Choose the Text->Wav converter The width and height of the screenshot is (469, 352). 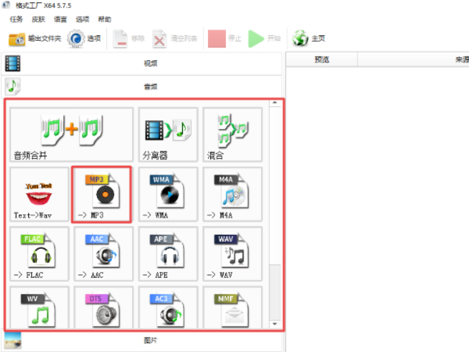(x=39, y=194)
